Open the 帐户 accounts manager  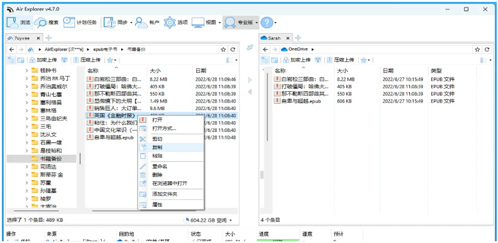pos(147,22)
